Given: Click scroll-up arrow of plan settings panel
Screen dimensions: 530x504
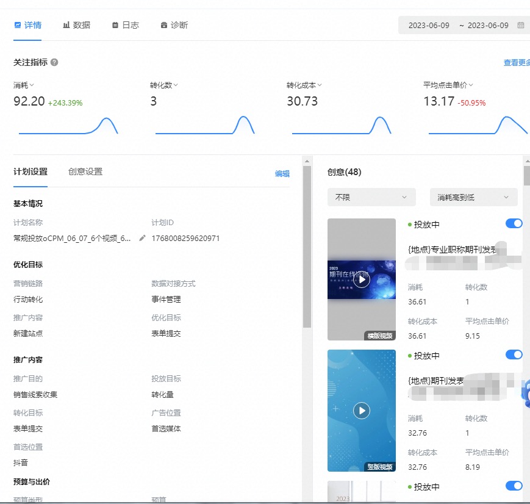Looking at the screenshot, I should tap(307, 161).
